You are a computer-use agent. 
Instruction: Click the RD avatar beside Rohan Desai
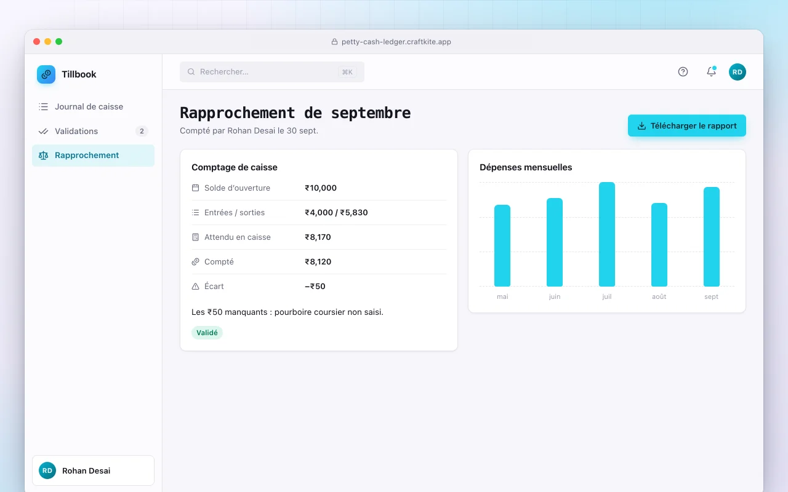pos(47,470)
